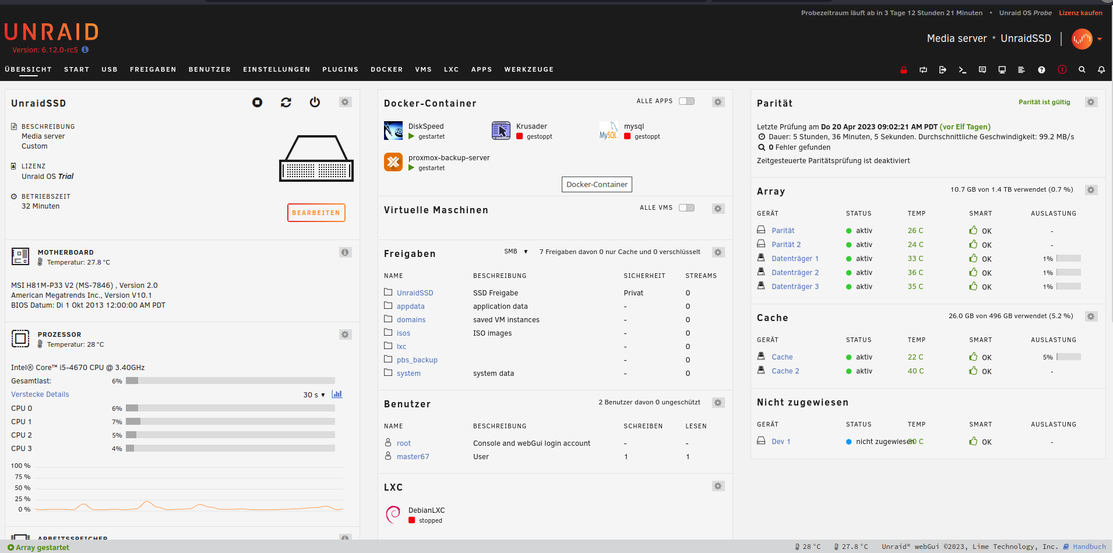
Task: Click the mysql container icon
Action: tap(609, 131)
